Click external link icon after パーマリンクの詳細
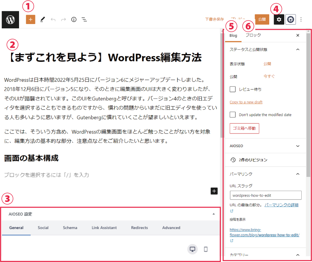 click(x=231, y=211)
